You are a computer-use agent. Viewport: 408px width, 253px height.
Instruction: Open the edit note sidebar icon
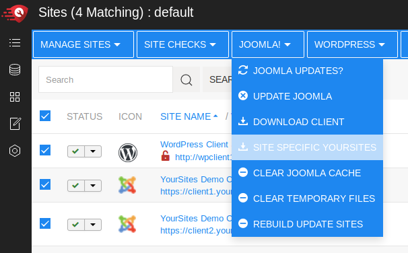15,124
